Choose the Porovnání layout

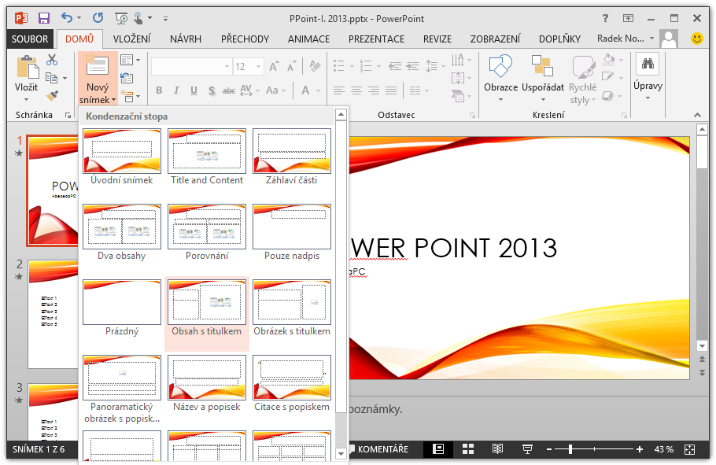pyautogui.click(x=207, y=233)
